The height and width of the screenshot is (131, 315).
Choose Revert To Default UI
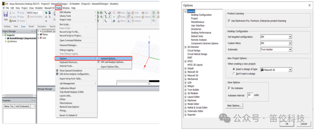[76, 115]
